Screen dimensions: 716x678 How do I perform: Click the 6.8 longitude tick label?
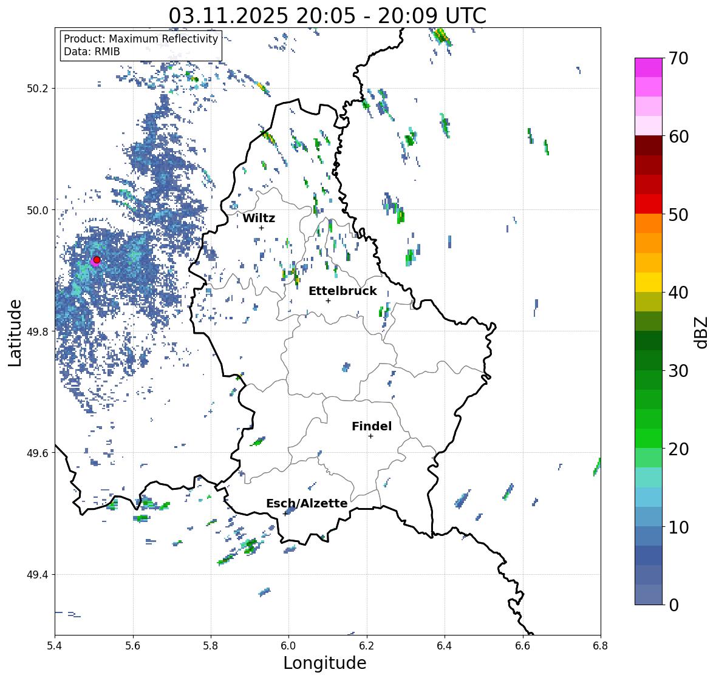tap(601, 645)
